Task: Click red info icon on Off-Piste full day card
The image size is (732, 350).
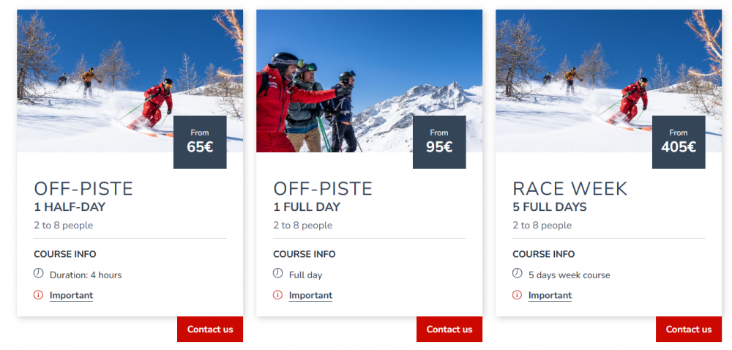Action: [278, 295]
